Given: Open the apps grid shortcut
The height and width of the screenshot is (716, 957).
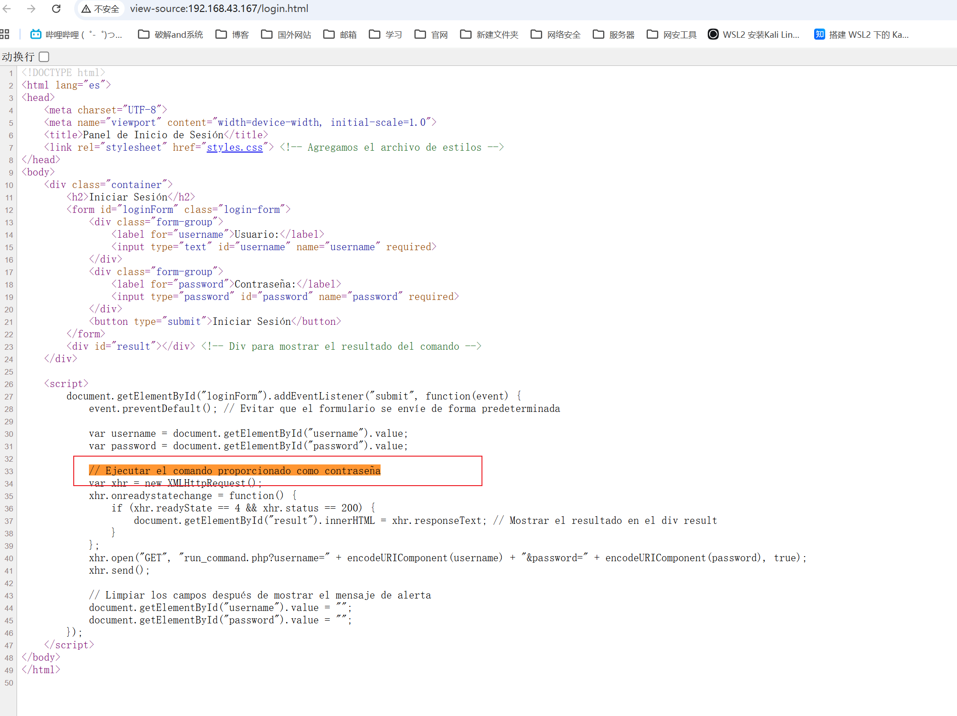Looking at the screenshot, I should tap(5, 34).
